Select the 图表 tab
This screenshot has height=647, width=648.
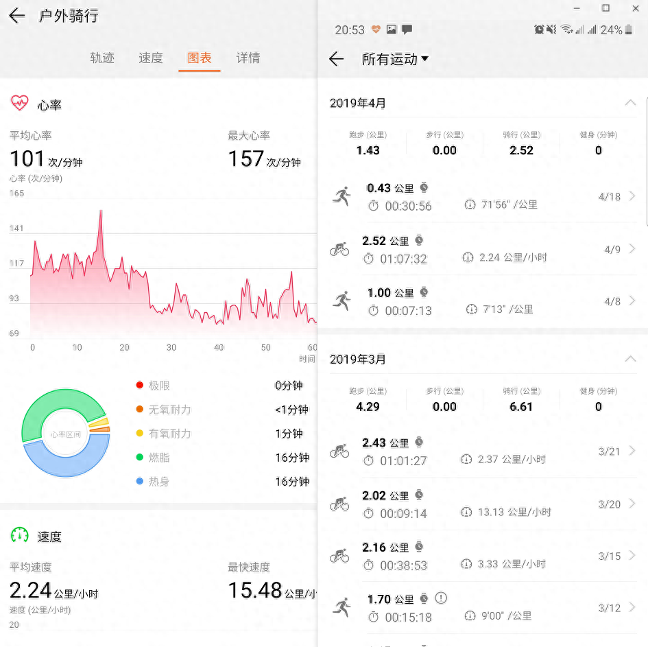(x=199, y=58)
